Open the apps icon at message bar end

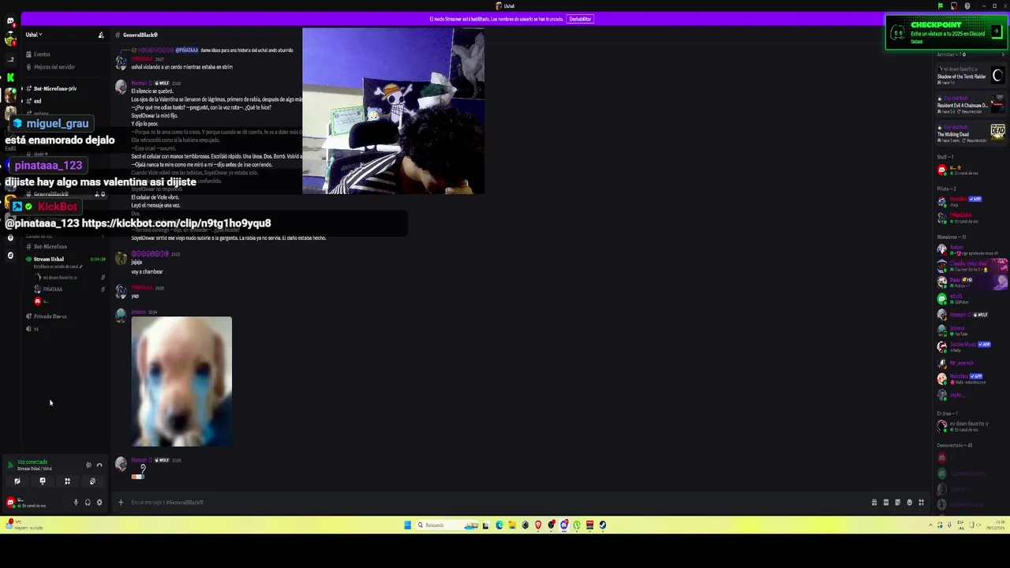[921, 503]
